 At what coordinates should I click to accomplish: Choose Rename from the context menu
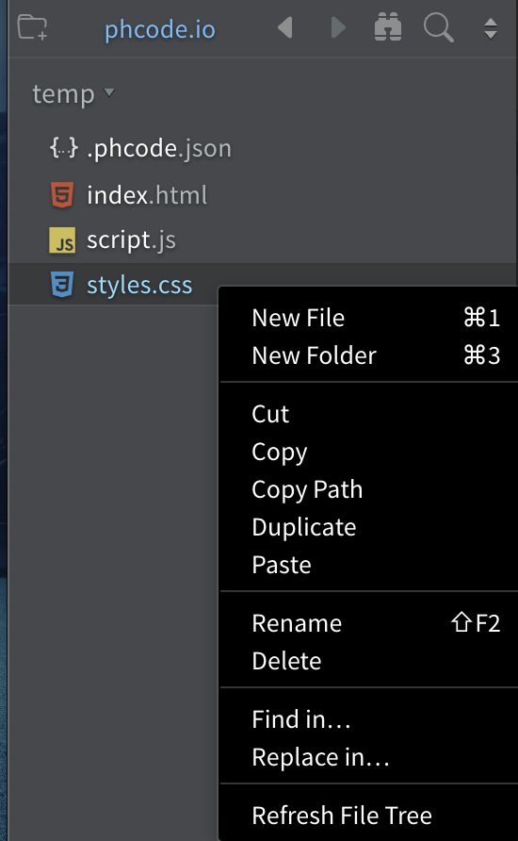369,623
